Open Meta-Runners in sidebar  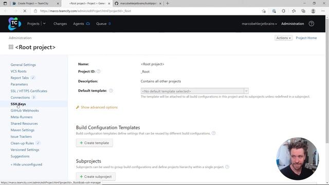click(x=22, y=117)
